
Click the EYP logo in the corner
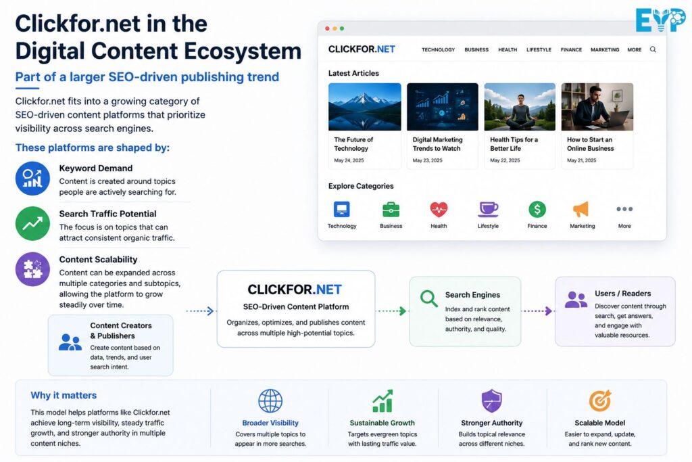(x=661, y=20)
